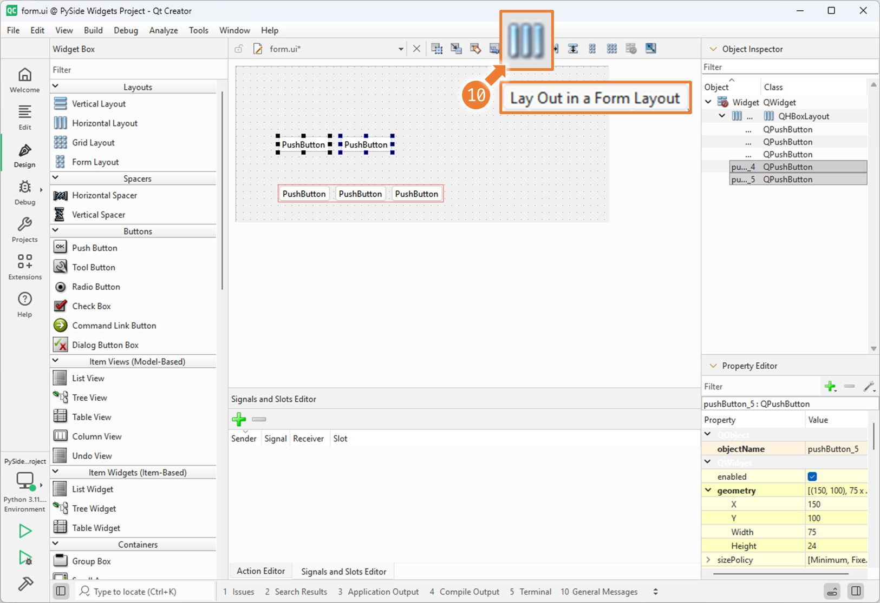Select Edit Signals/Slots tool in toolbar

coord(457,49)
